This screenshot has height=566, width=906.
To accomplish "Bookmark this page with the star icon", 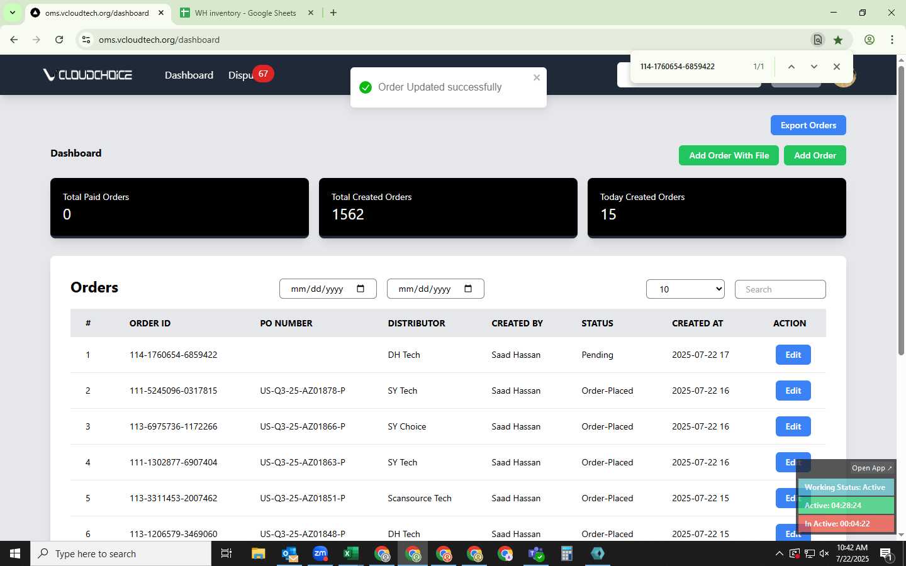I will 838,40.
